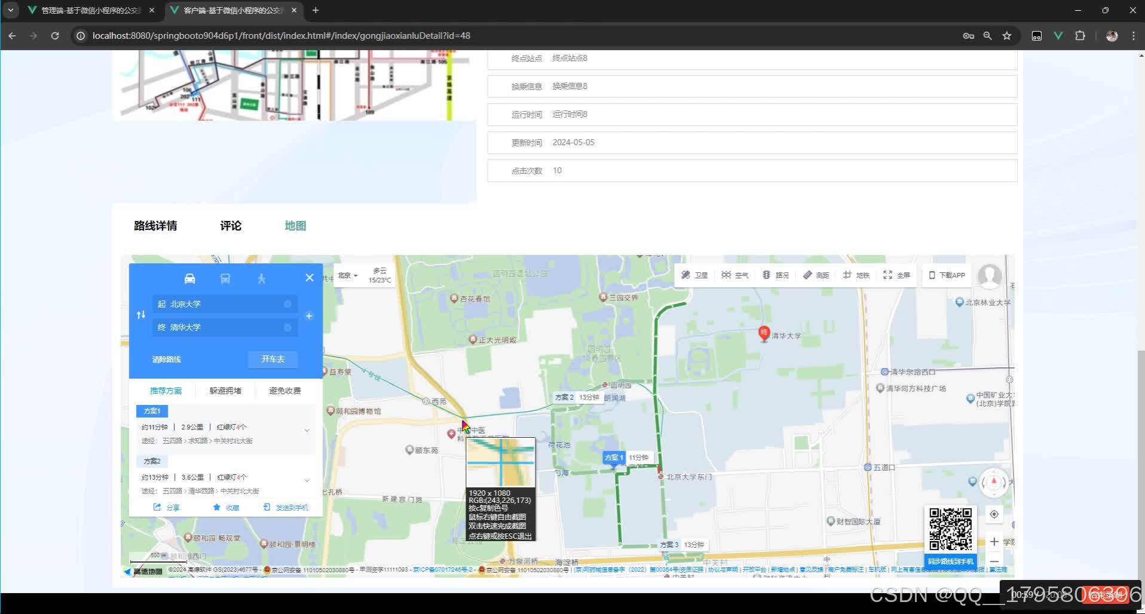Click the red 清华大学 destination marker
The height and width of the screenshot is (614, 1145).
[764, 333]
